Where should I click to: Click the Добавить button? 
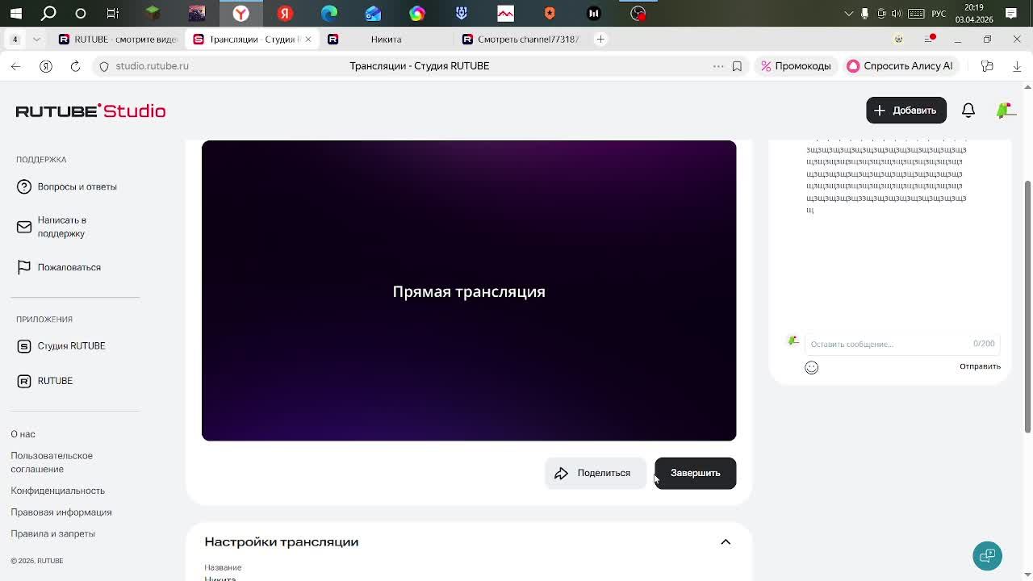[905, 111]
